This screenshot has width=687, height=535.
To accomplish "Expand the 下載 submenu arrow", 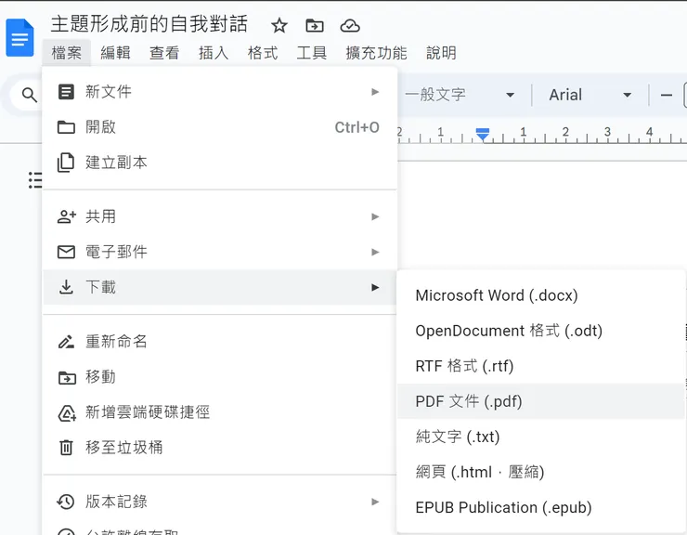I will [x=375, y=287].
